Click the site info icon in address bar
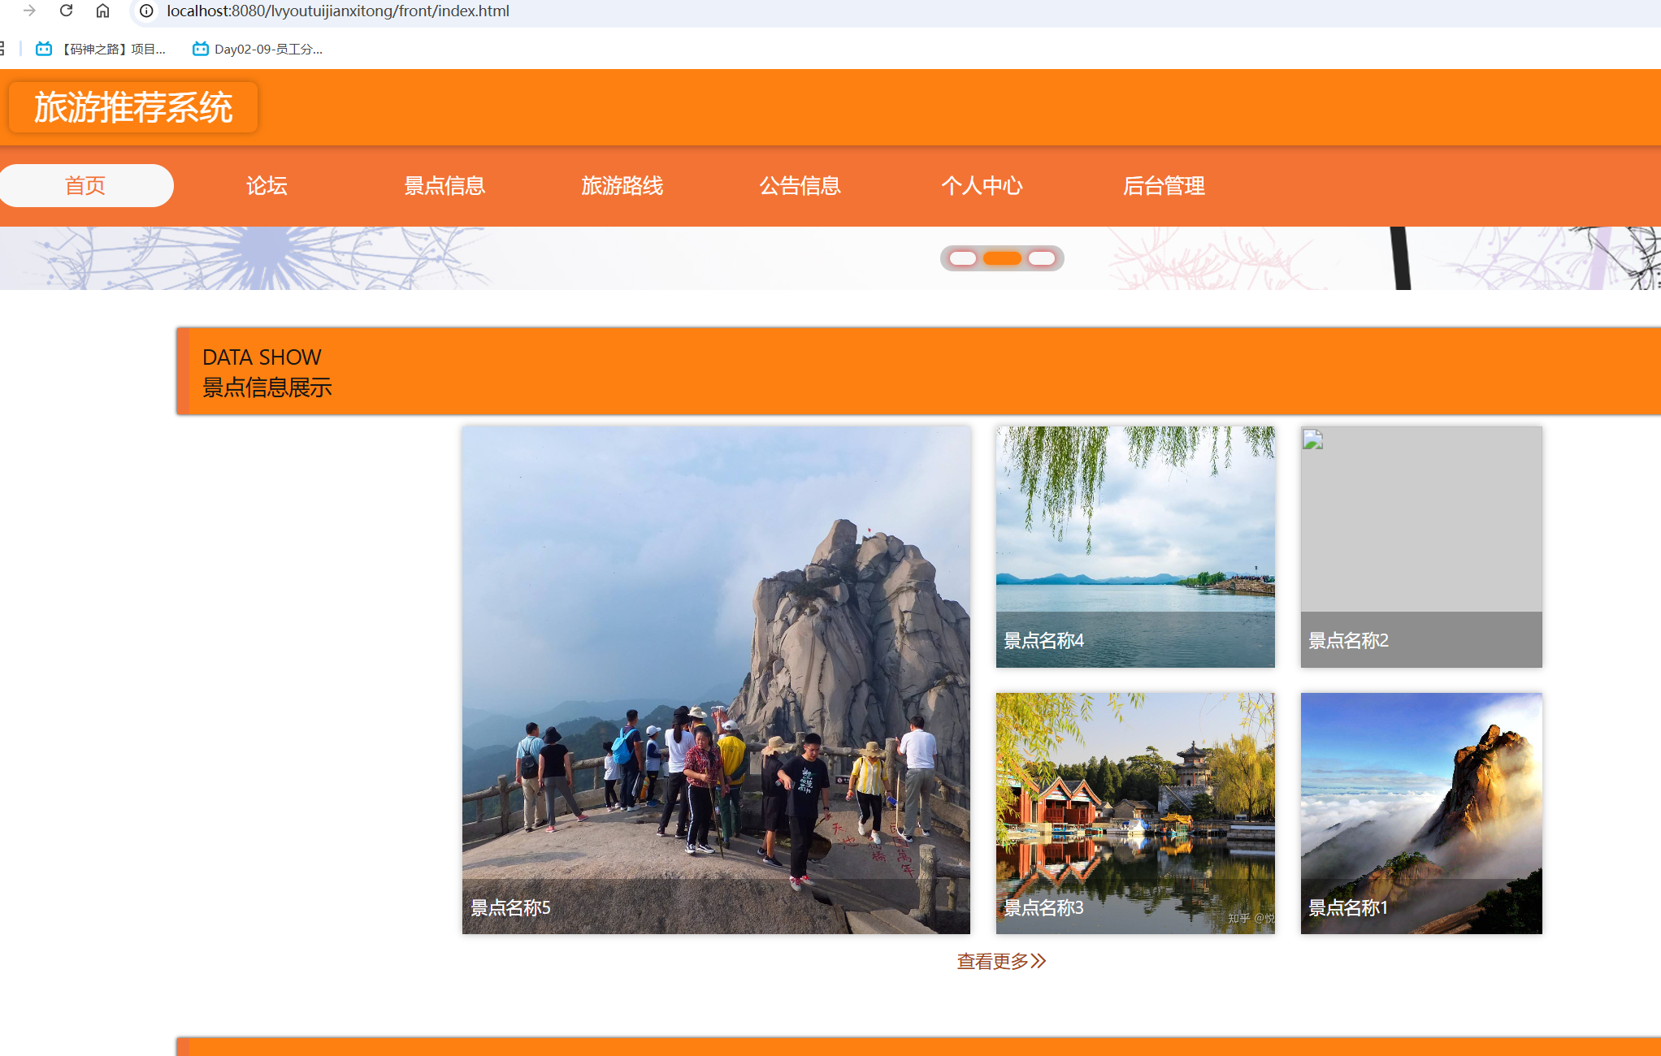 tap(146, 11)
